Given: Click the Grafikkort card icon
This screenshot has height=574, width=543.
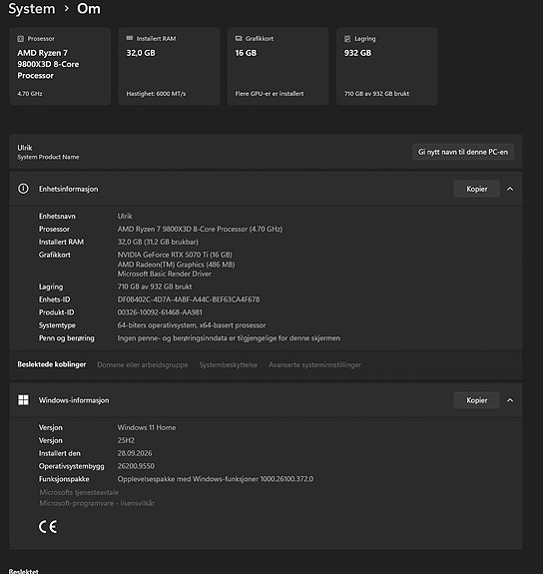Looking at the screenshot, I should (x=239, y=38).
